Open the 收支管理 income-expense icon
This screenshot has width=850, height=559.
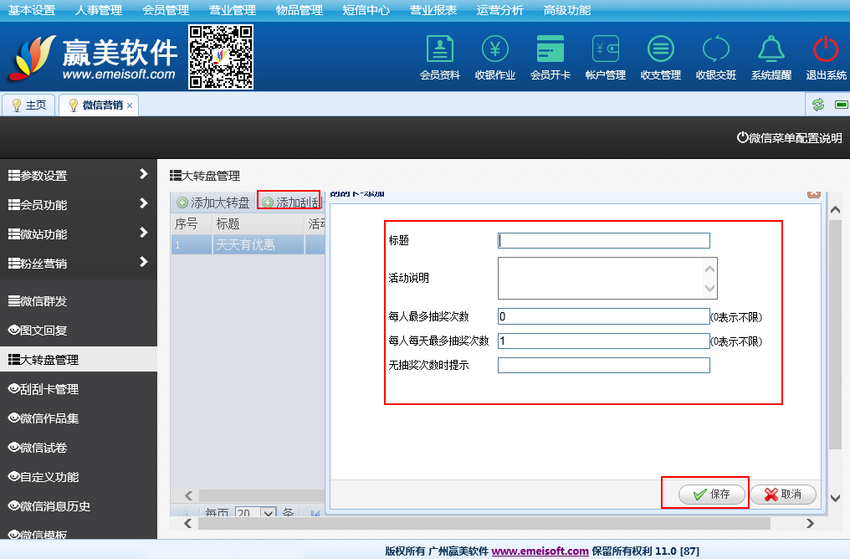(660, 50)
